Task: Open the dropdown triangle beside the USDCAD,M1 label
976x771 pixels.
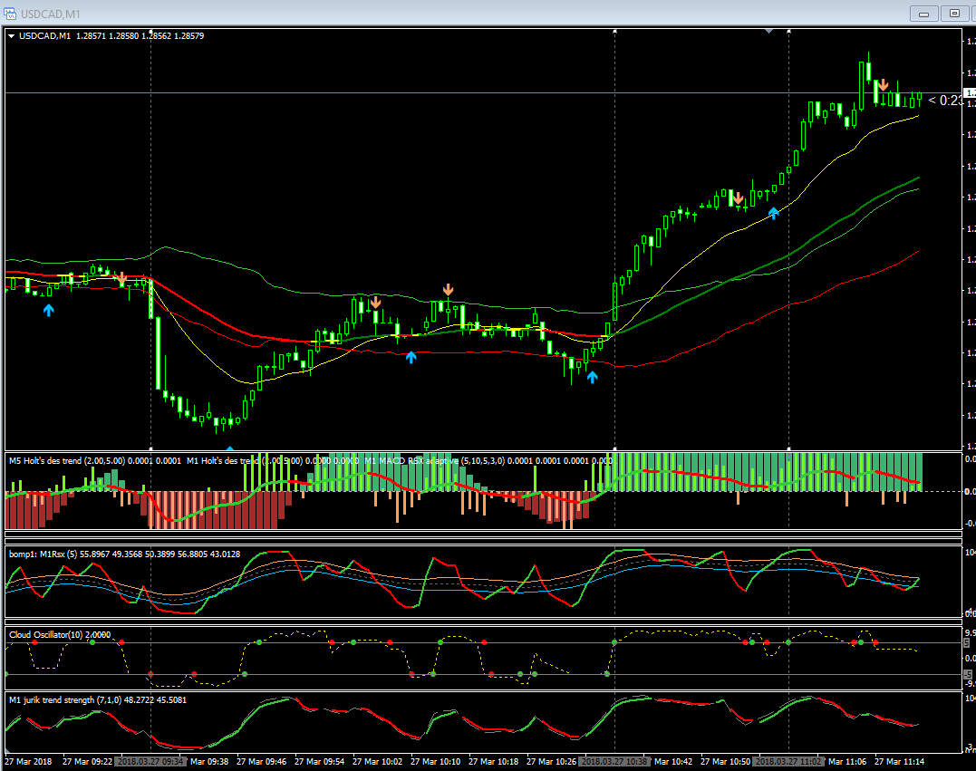Action: coord(11,36)
